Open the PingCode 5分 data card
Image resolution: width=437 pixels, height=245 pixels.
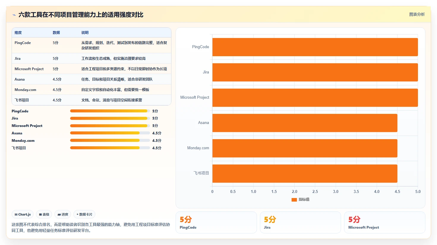click(216, 222)
